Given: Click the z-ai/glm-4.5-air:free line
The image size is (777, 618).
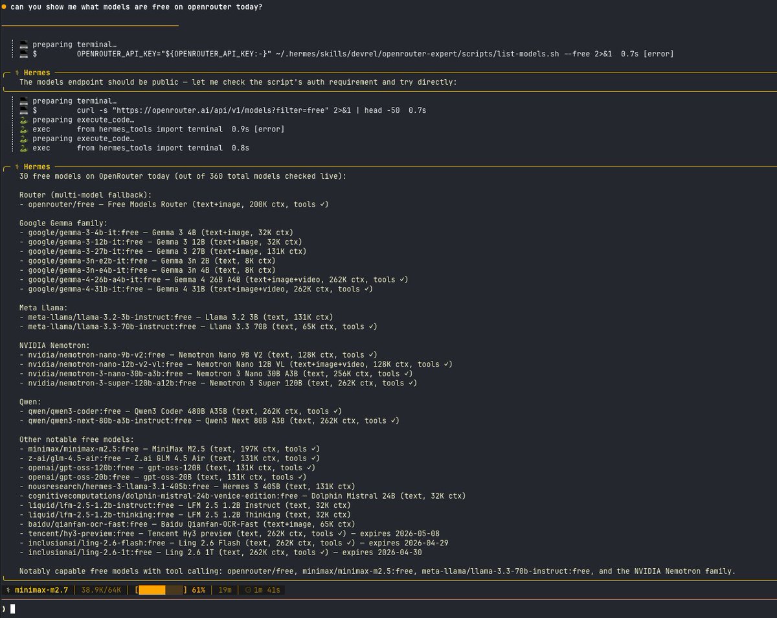Looking at the screenshot, I should point(170,458).
